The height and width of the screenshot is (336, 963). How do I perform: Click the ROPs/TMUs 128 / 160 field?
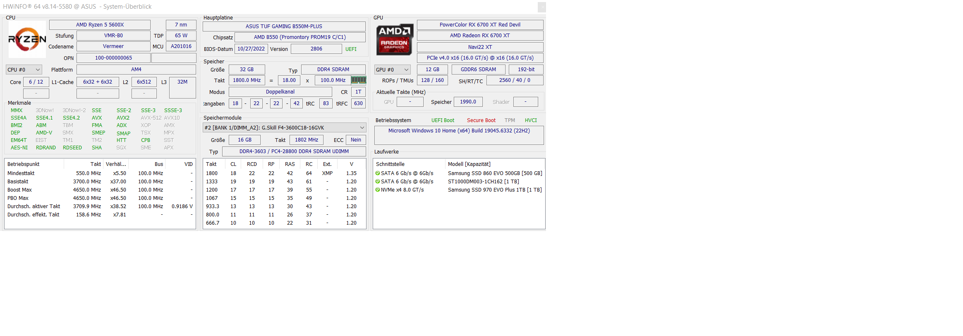(x=432, y=80)
